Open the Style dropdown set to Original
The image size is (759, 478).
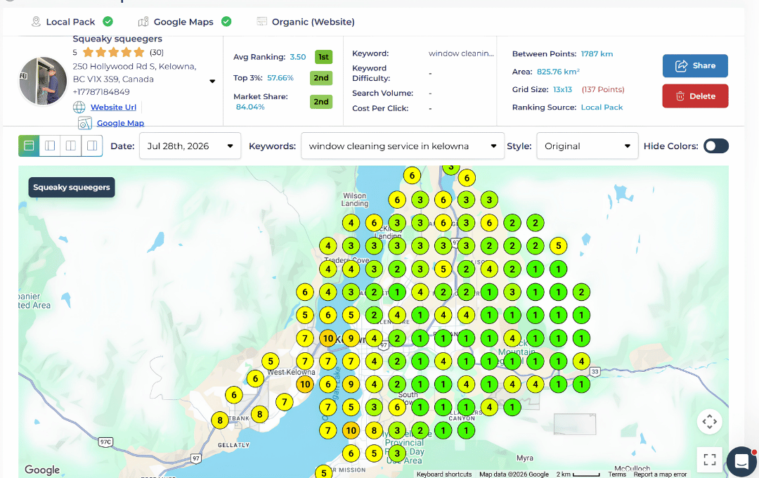(587, 146)
